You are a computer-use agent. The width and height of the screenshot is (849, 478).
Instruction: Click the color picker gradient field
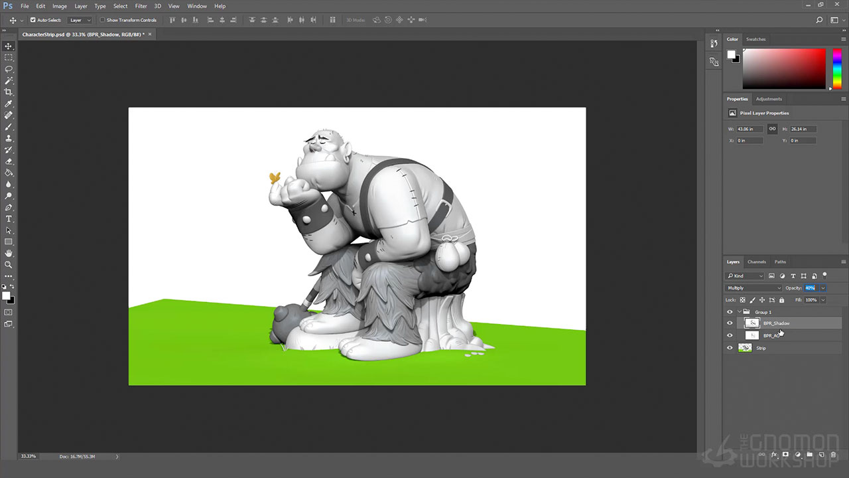coord(783,69)
